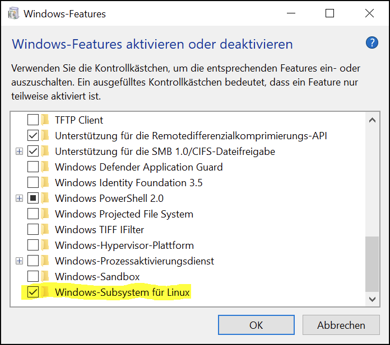Expand the SMB 1.0/CIFS-Dateifreigabe tree node

(x=20, y=151)
